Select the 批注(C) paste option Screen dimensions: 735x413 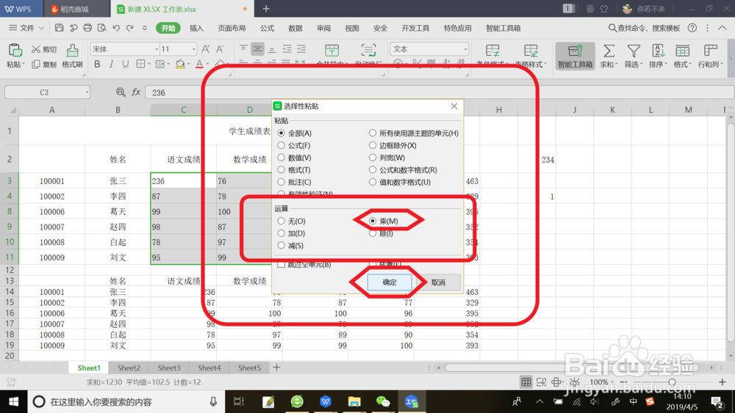click(x=282, y=182)
